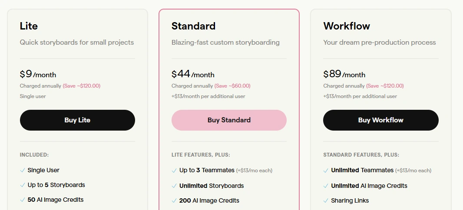Screen dimensions: 463x210
Task: Click the checkmark next to Unlimited AI Image Credits
Action: [326, 186]
